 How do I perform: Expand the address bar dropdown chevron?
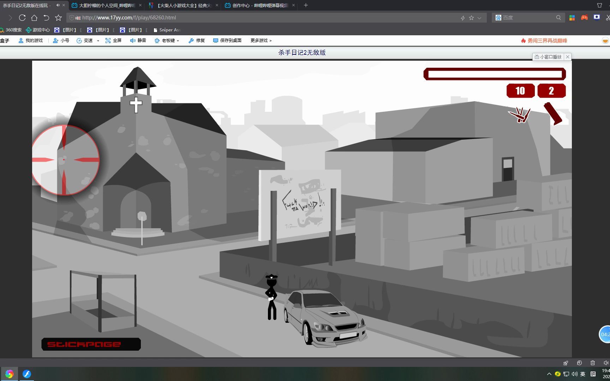click(x=479, y=18)
